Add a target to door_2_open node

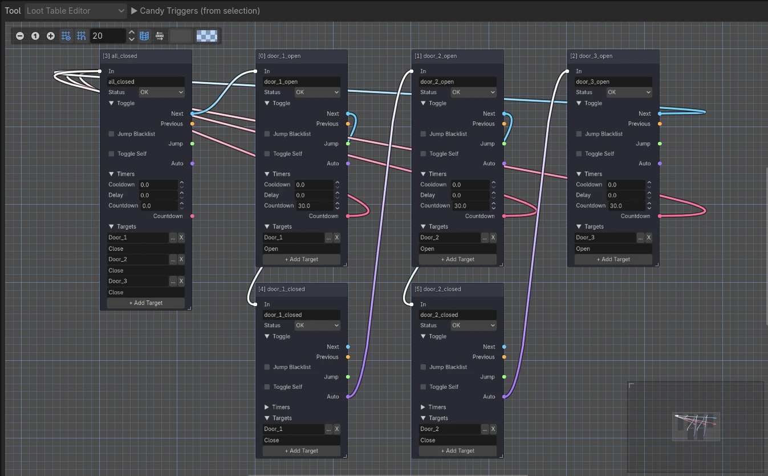point(458,259)
